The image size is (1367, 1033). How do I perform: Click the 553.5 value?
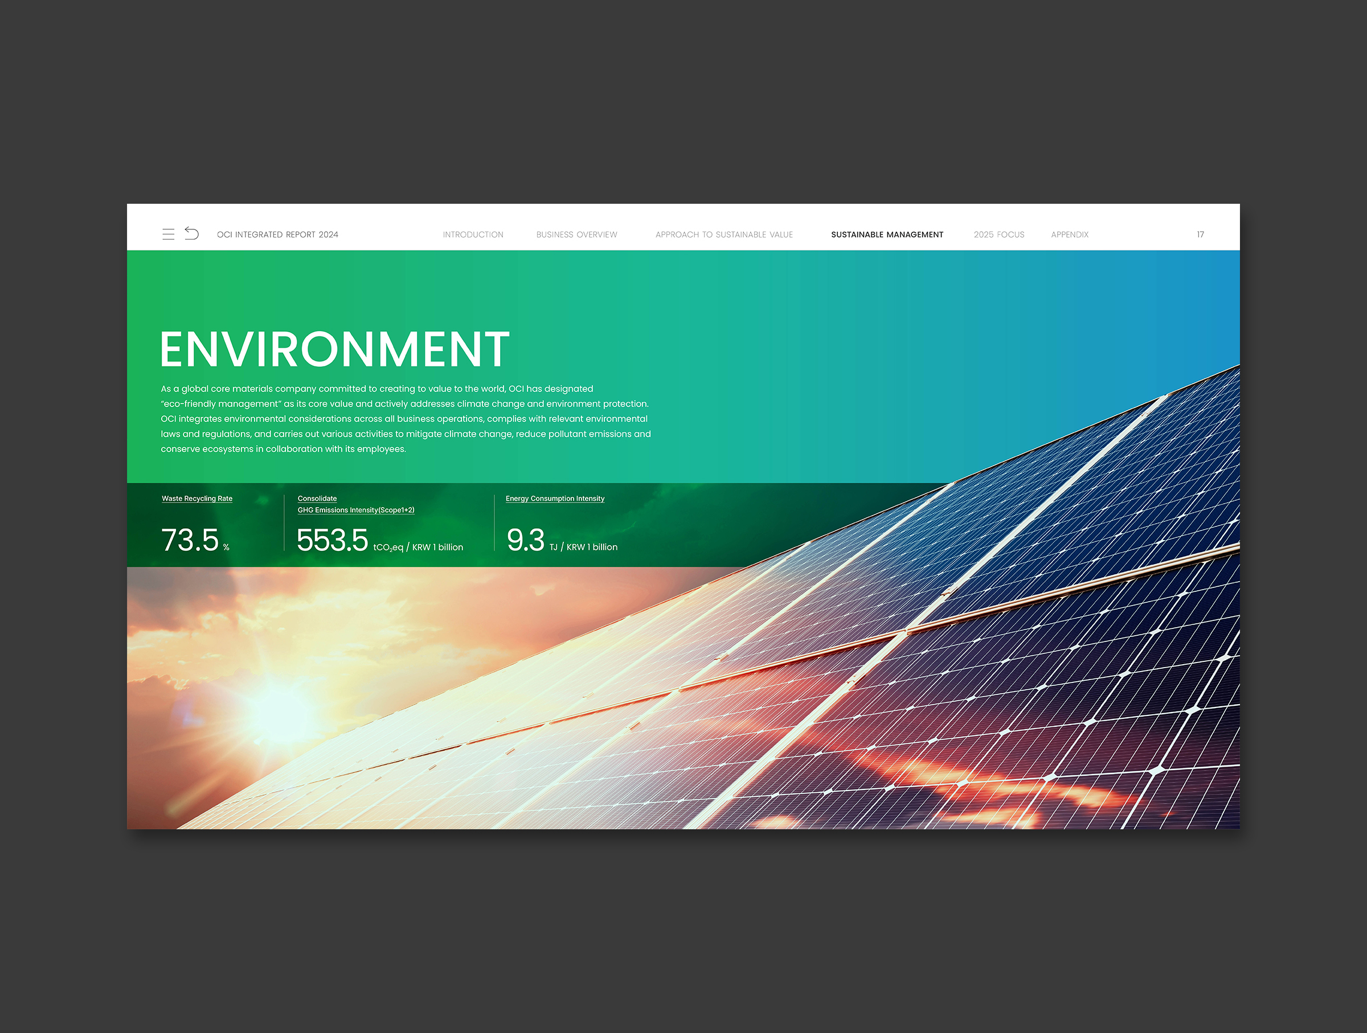(x=333, y=540)
